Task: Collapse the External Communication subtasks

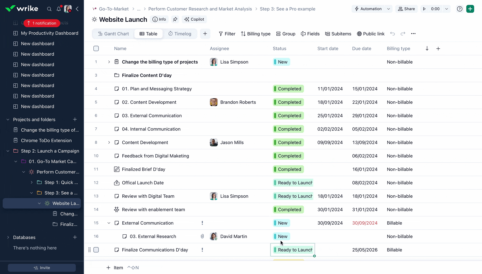Action: 109,223
